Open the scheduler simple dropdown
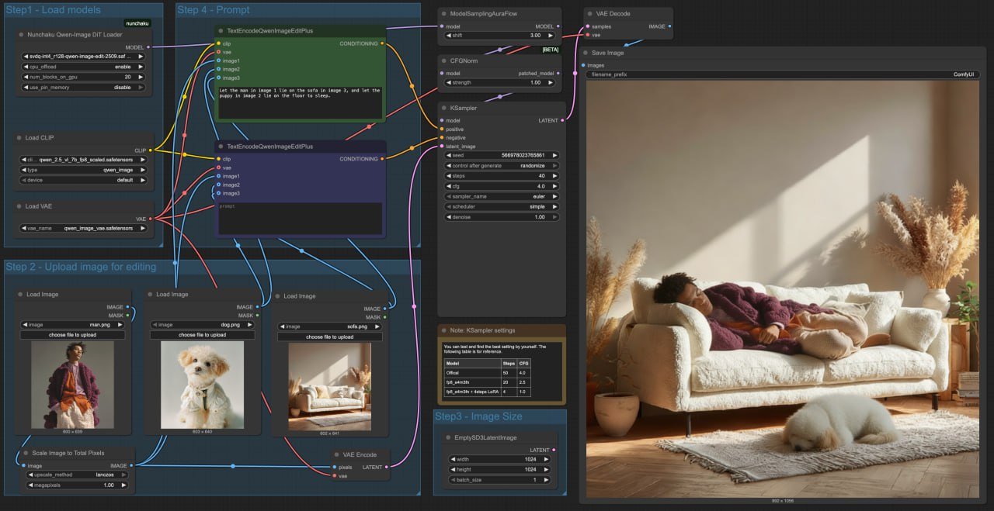This screenshot has height=511, width=994. click(502, 207)
